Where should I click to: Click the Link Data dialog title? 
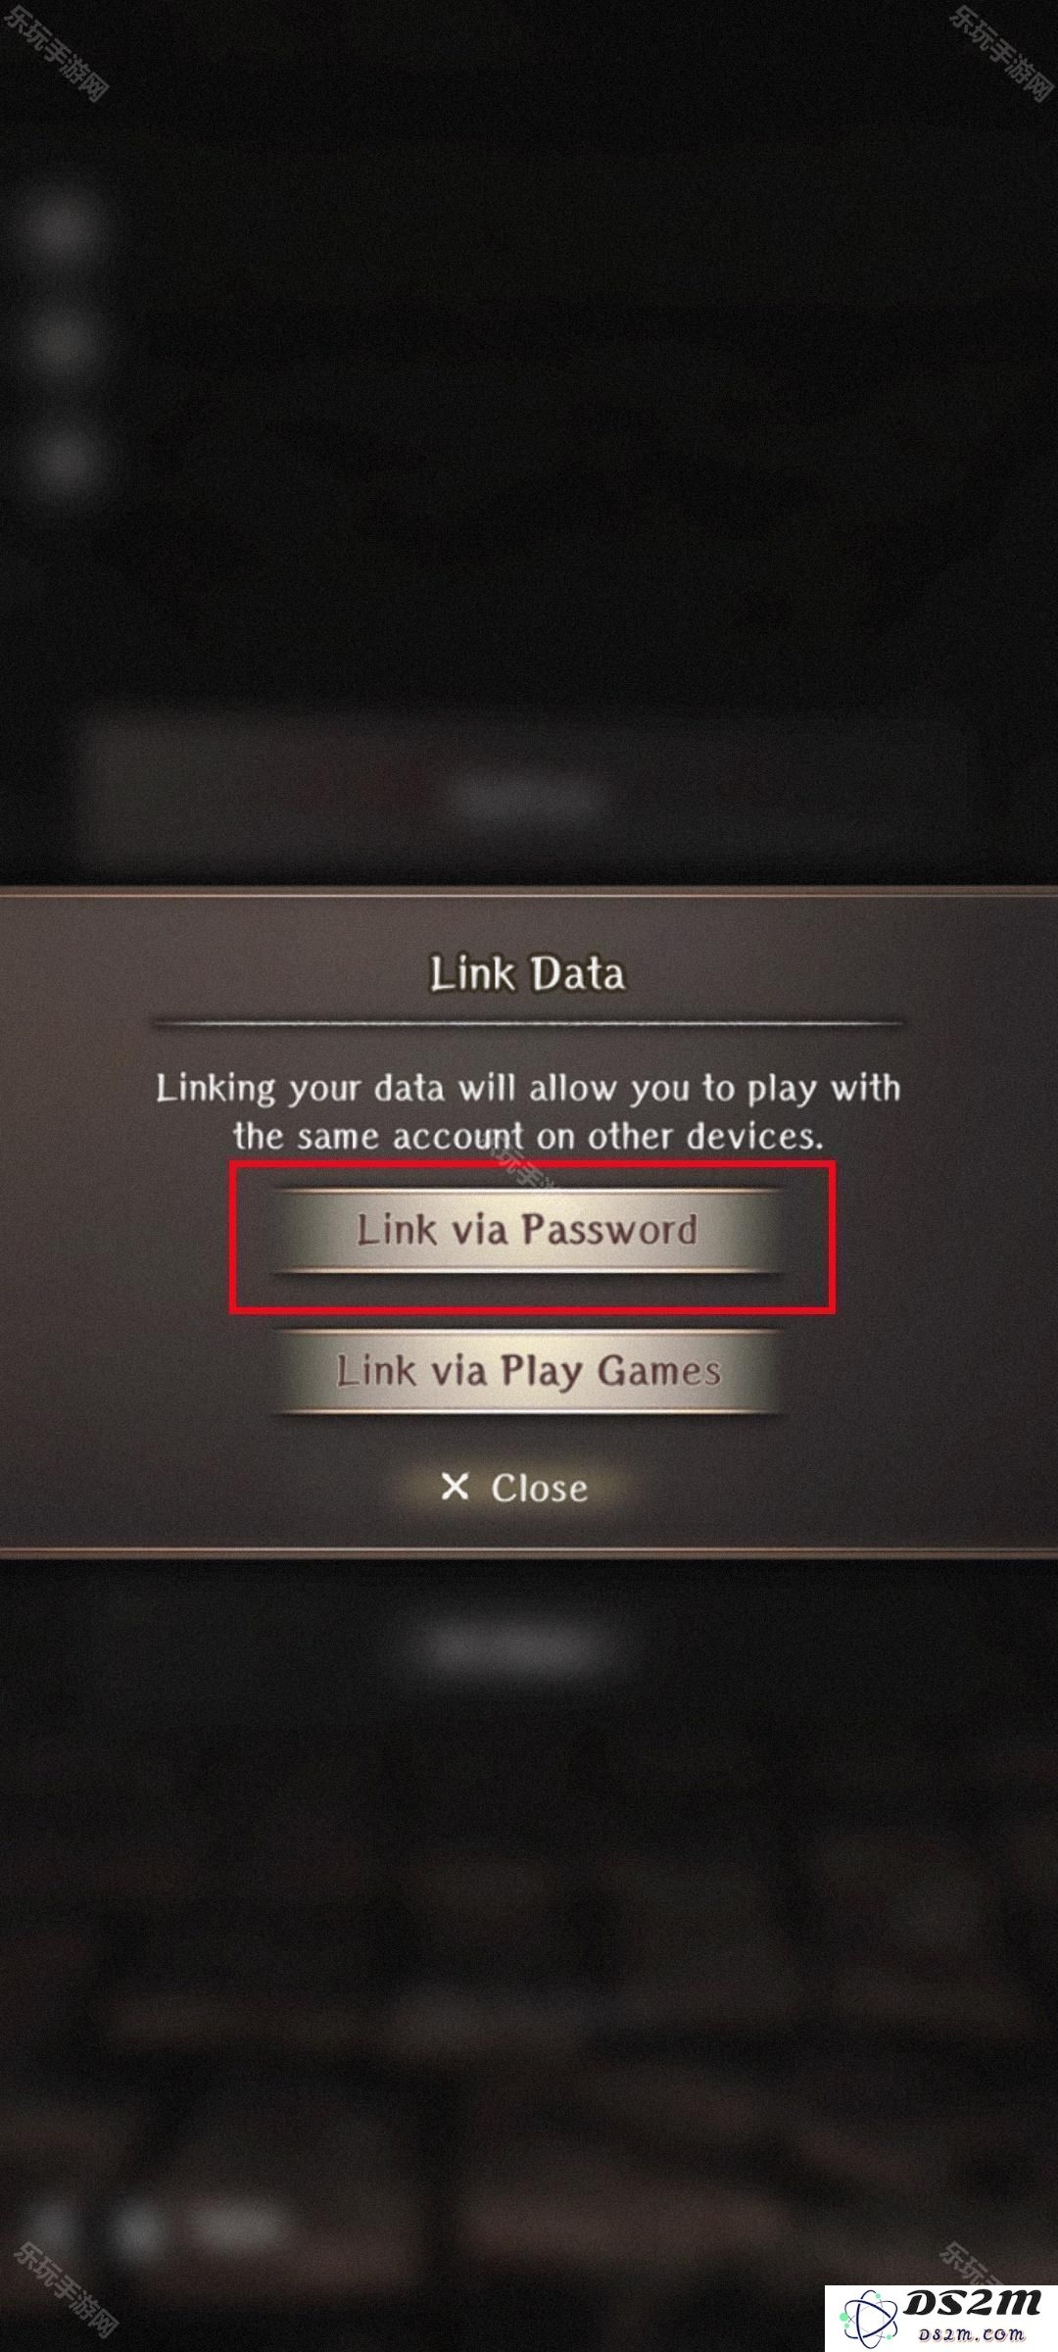(x=527, y=973)
